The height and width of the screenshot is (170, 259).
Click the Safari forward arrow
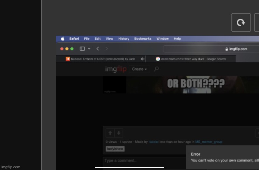click(107, 49)
